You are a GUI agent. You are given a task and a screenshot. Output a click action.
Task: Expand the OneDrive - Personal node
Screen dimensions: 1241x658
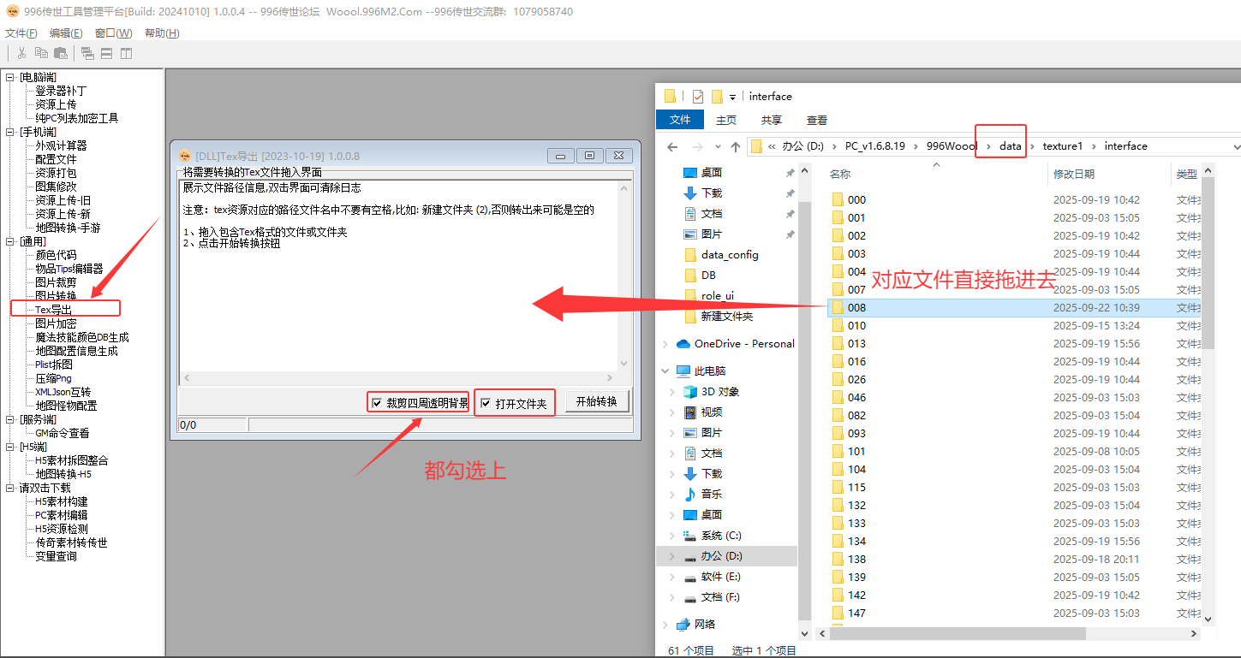(x=665, y=344)
